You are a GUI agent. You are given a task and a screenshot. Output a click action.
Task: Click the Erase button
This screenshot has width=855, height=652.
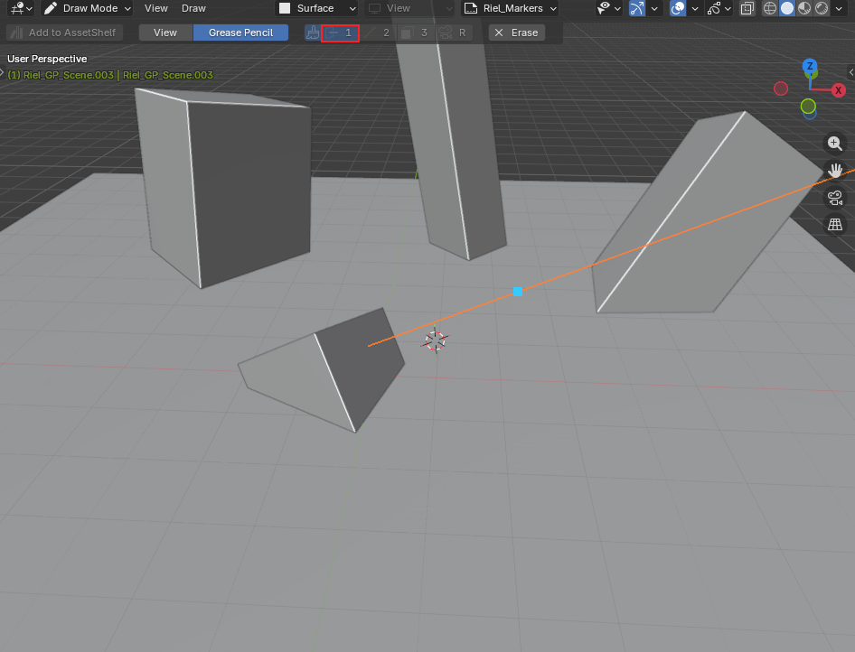517,33
